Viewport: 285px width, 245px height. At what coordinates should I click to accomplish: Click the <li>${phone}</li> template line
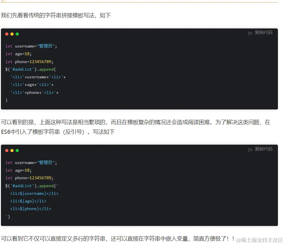coord(31,209)
